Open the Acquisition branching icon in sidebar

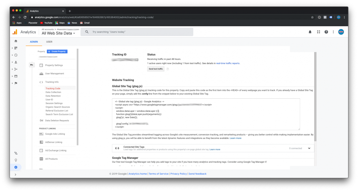pos(16,69)
